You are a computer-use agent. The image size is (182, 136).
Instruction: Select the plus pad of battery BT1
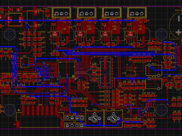pos(179,32)
